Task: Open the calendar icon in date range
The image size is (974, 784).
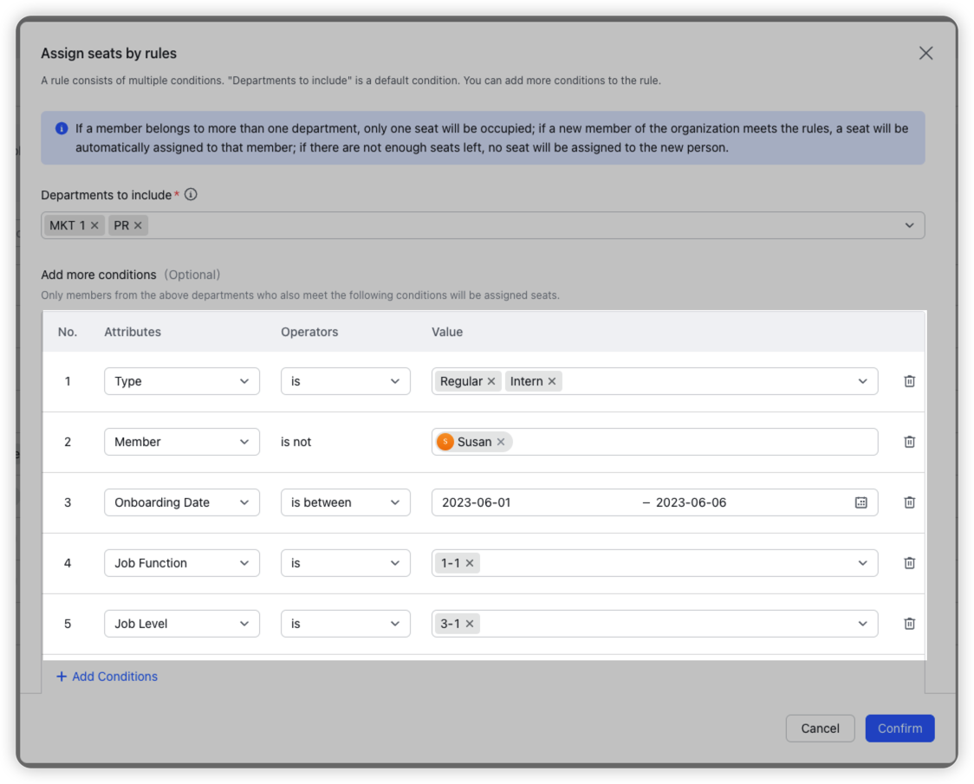Action: [x=860, y=502]
